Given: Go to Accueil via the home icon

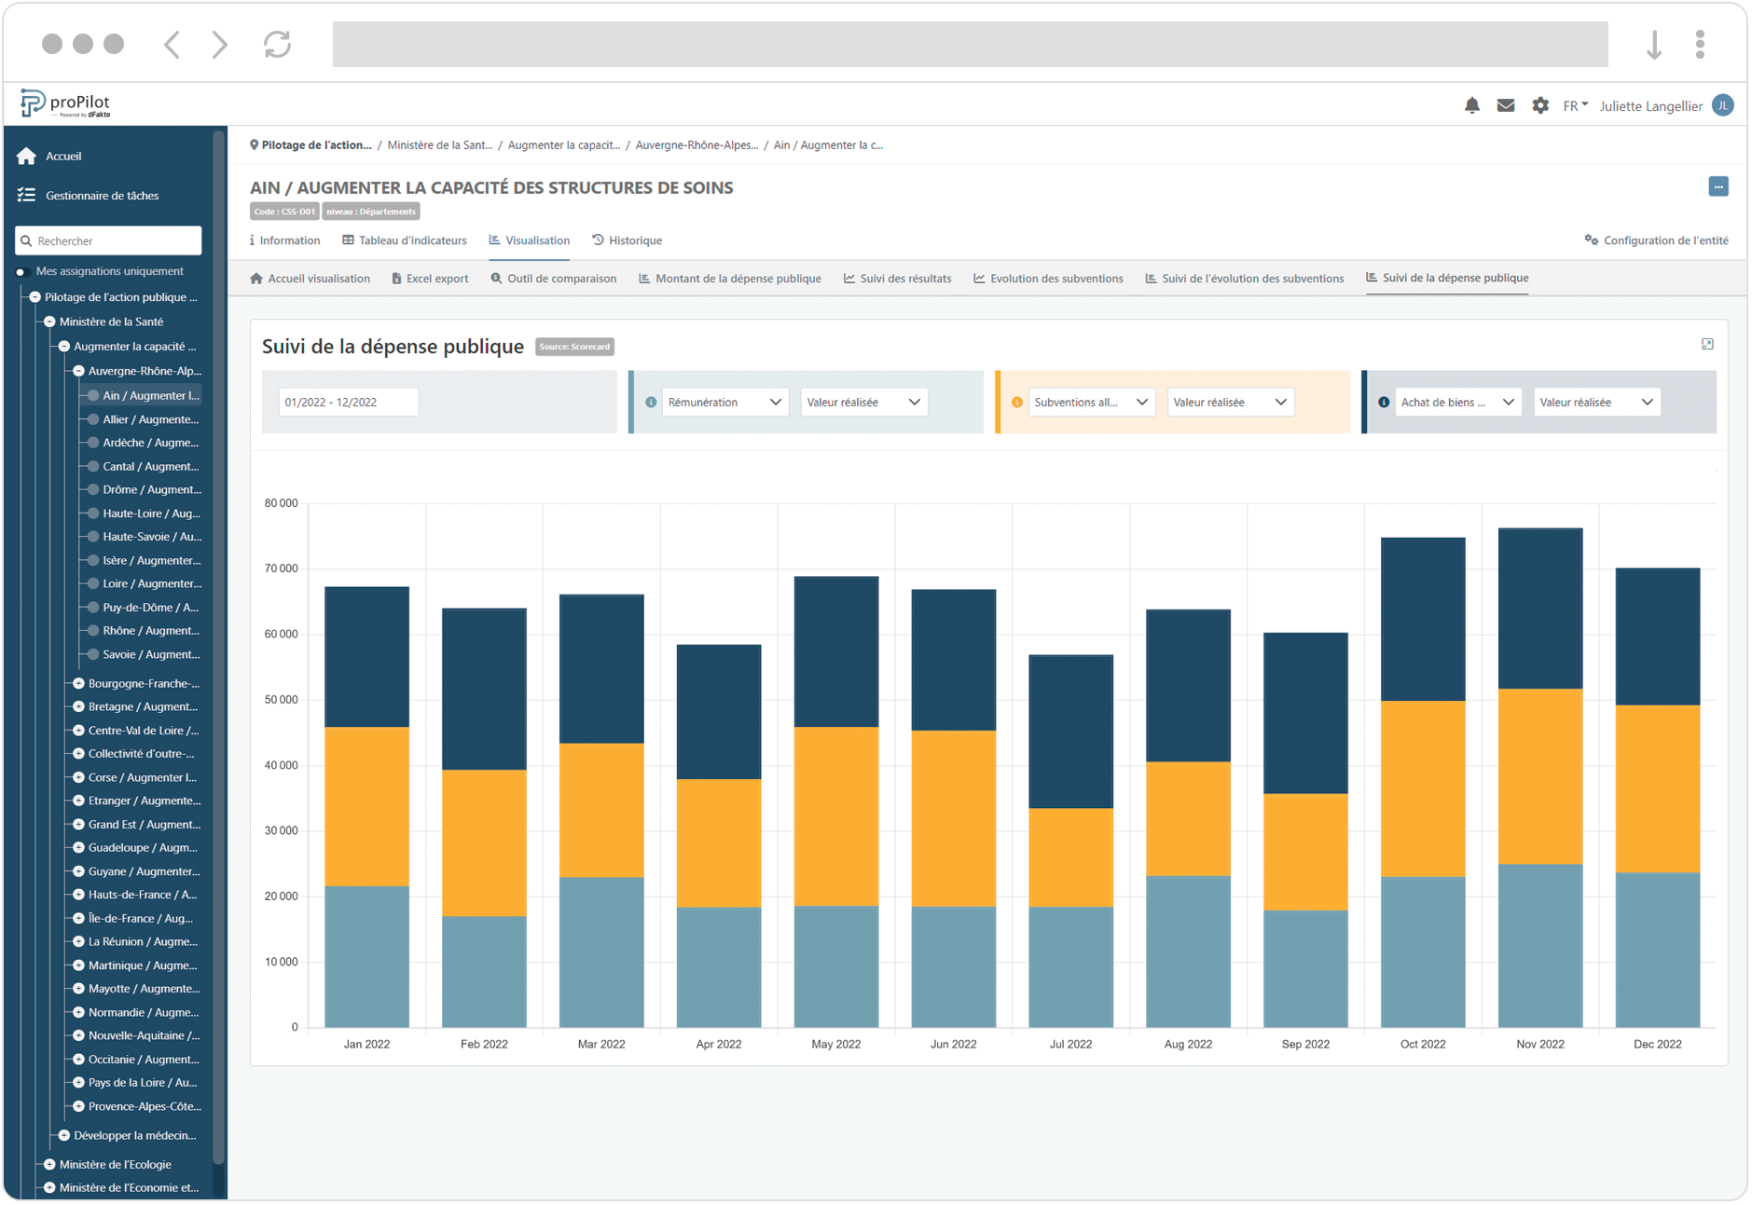Looking at the screenshot, I should click(26, 156).
